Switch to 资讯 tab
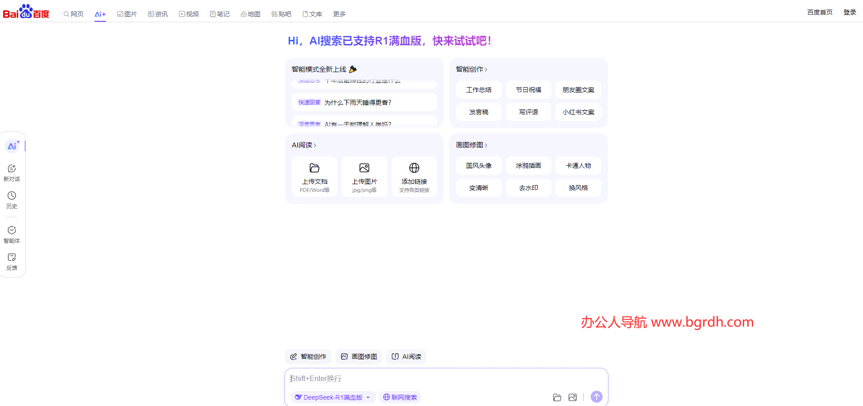The height and width of the screenshot is (406, 863). tap(158, 14)
